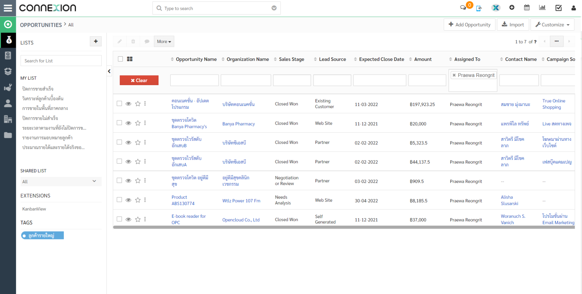The height and width of the screenshot is (294, 582).
Task: Tick the checkbox for Banya Pharmacy row
Action: pyautogui.click(x=119, y=123)
